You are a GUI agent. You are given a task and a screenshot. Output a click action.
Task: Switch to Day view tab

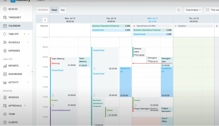[63, 10]
